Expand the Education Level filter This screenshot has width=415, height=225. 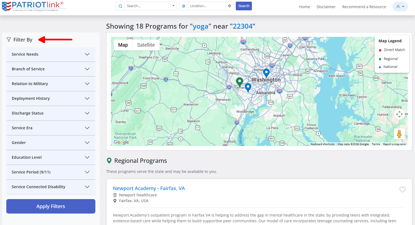point(51,157)
